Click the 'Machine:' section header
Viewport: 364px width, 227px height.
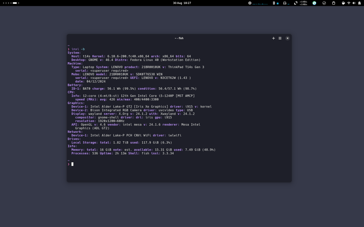pos(75,64)
